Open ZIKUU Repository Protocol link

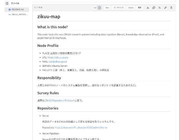pyautogui.click(x=59, y=100)
